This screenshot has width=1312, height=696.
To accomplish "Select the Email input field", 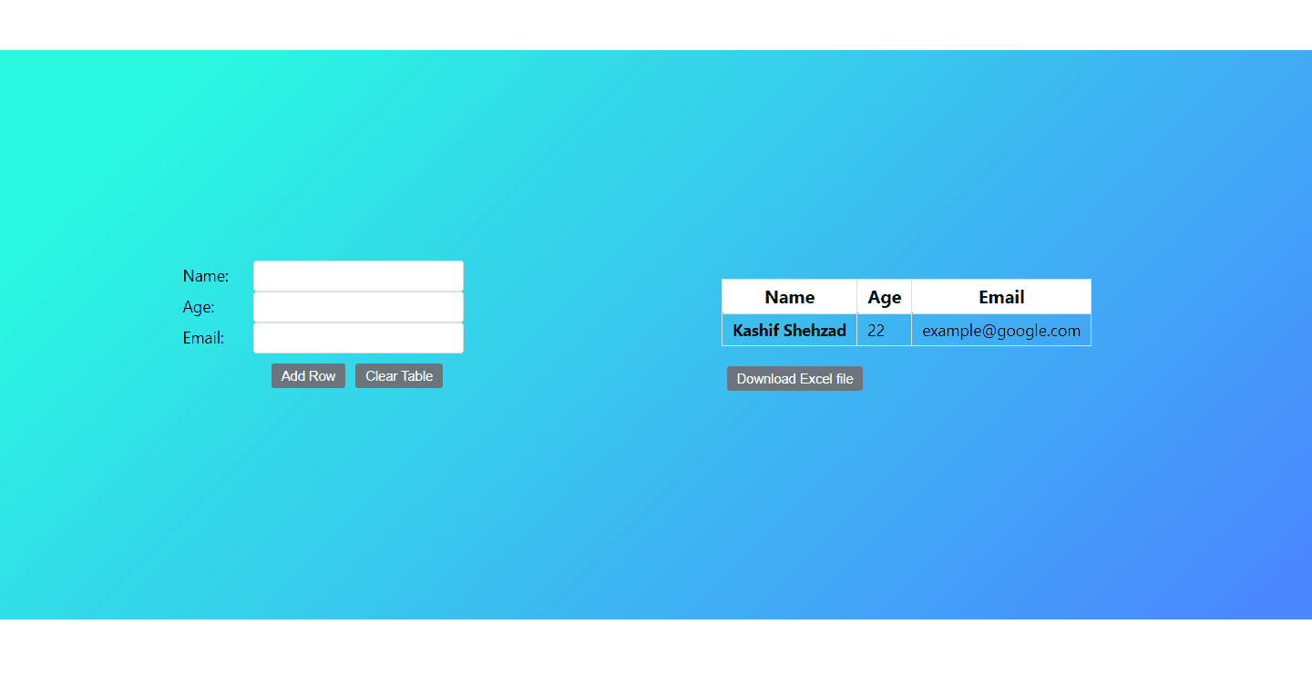I will click(x=358, y=338).
